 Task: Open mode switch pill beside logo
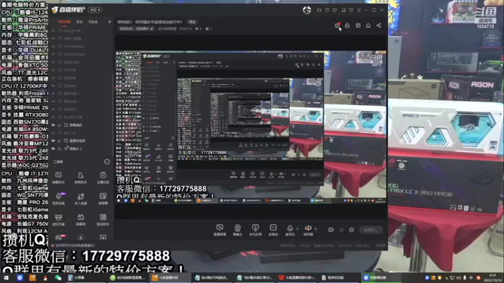point(95,10)
